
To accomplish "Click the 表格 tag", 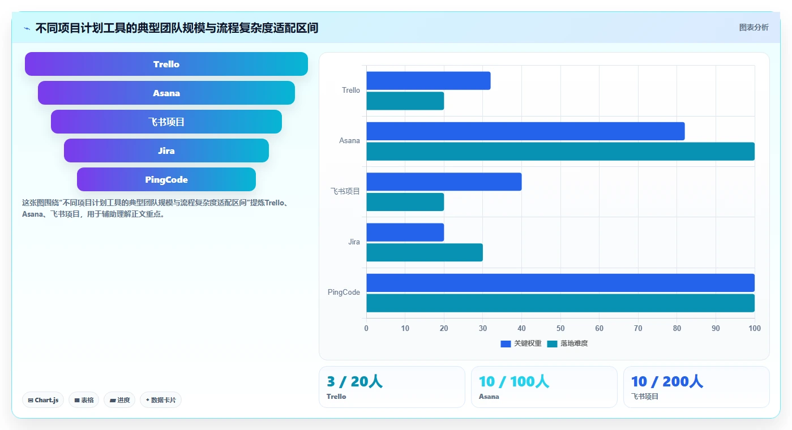I will (84, 400).
